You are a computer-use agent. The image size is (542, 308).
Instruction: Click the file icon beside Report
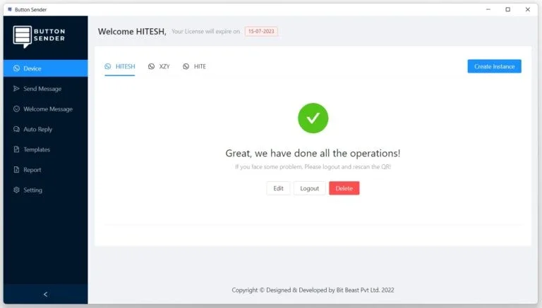click(16, 170)
